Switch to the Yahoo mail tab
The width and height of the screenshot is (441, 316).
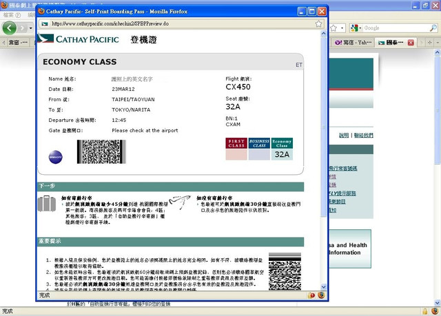(353, 43)
